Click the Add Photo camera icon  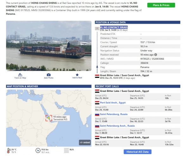point(48,75)
